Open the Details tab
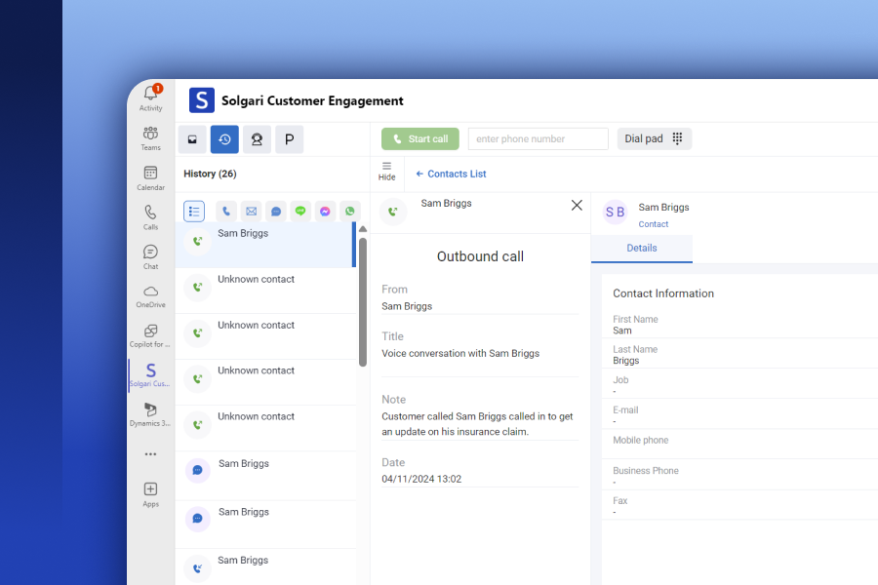 (x=642, y=248)
